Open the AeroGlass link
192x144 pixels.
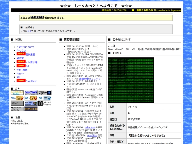(x=92, y=135)
